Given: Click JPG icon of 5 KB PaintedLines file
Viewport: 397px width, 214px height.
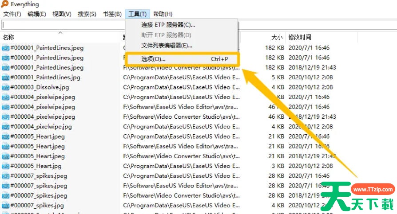Looking at the screenshot, I should [x=6, y=78].
